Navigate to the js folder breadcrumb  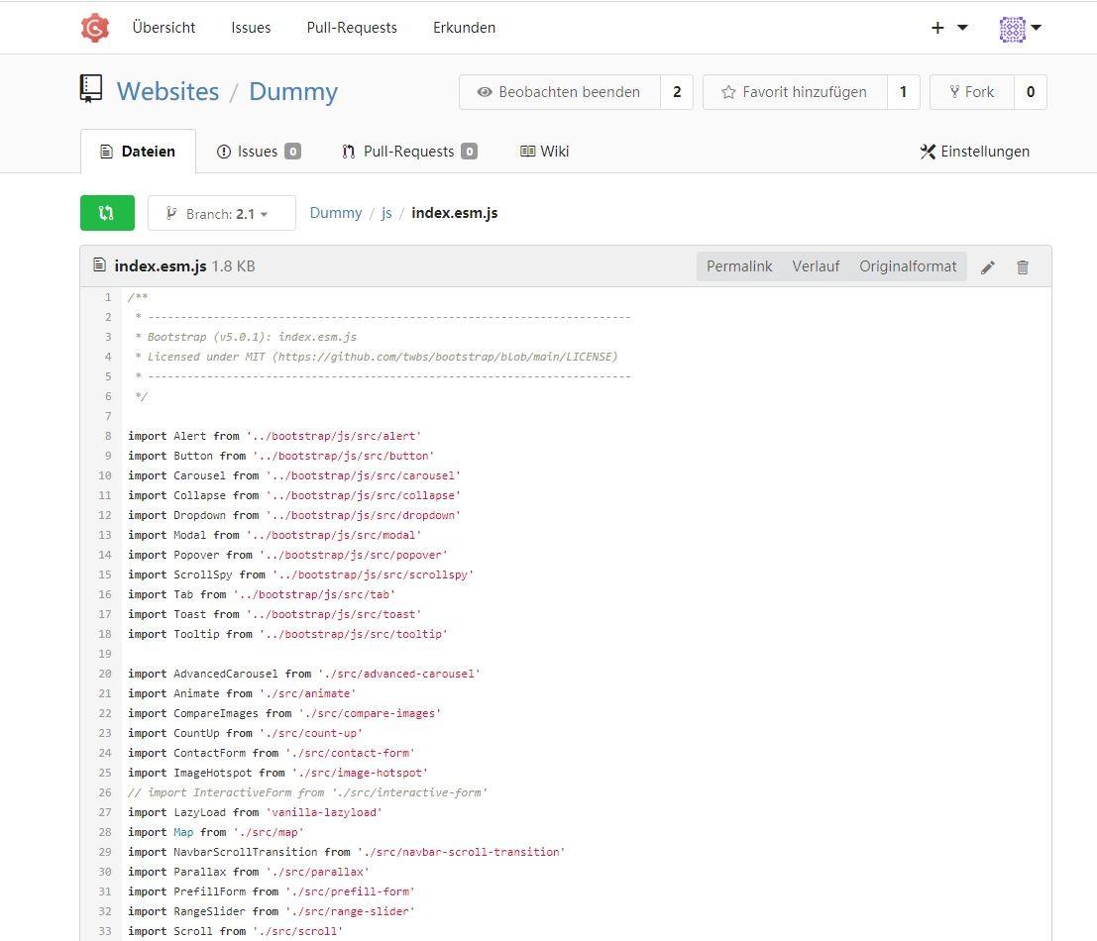386,213
